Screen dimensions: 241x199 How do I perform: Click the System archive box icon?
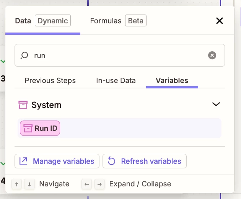[x=23, y=105]
